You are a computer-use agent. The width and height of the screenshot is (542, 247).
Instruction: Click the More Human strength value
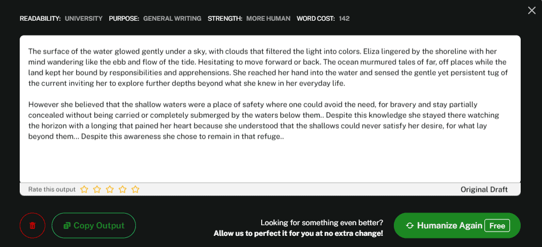268,19
